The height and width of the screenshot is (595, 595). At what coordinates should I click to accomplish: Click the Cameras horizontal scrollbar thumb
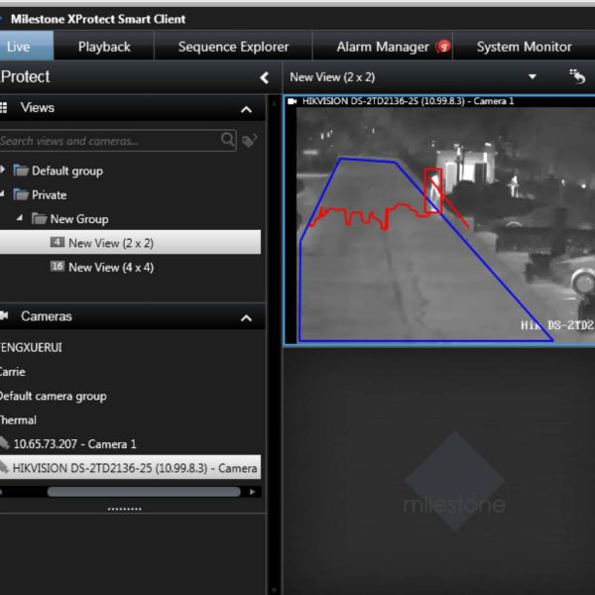[144, 491]
